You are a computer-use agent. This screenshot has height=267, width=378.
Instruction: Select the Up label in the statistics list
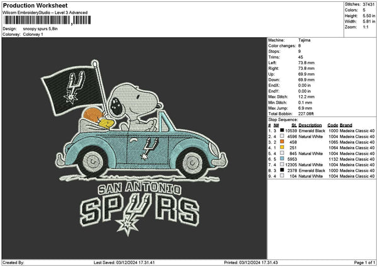pos(271,74)
